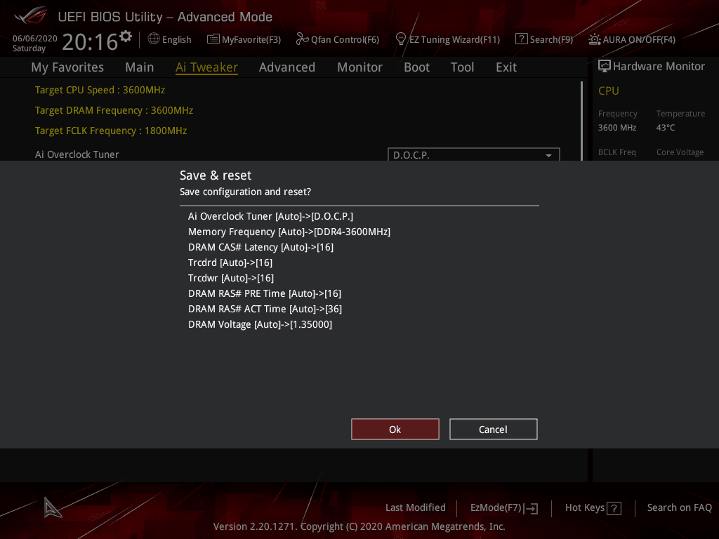Image resolution: width=719 pixels, height=539 pixels.
Task: Open the clock settings gear icon
Action: (x=126, y=36)
